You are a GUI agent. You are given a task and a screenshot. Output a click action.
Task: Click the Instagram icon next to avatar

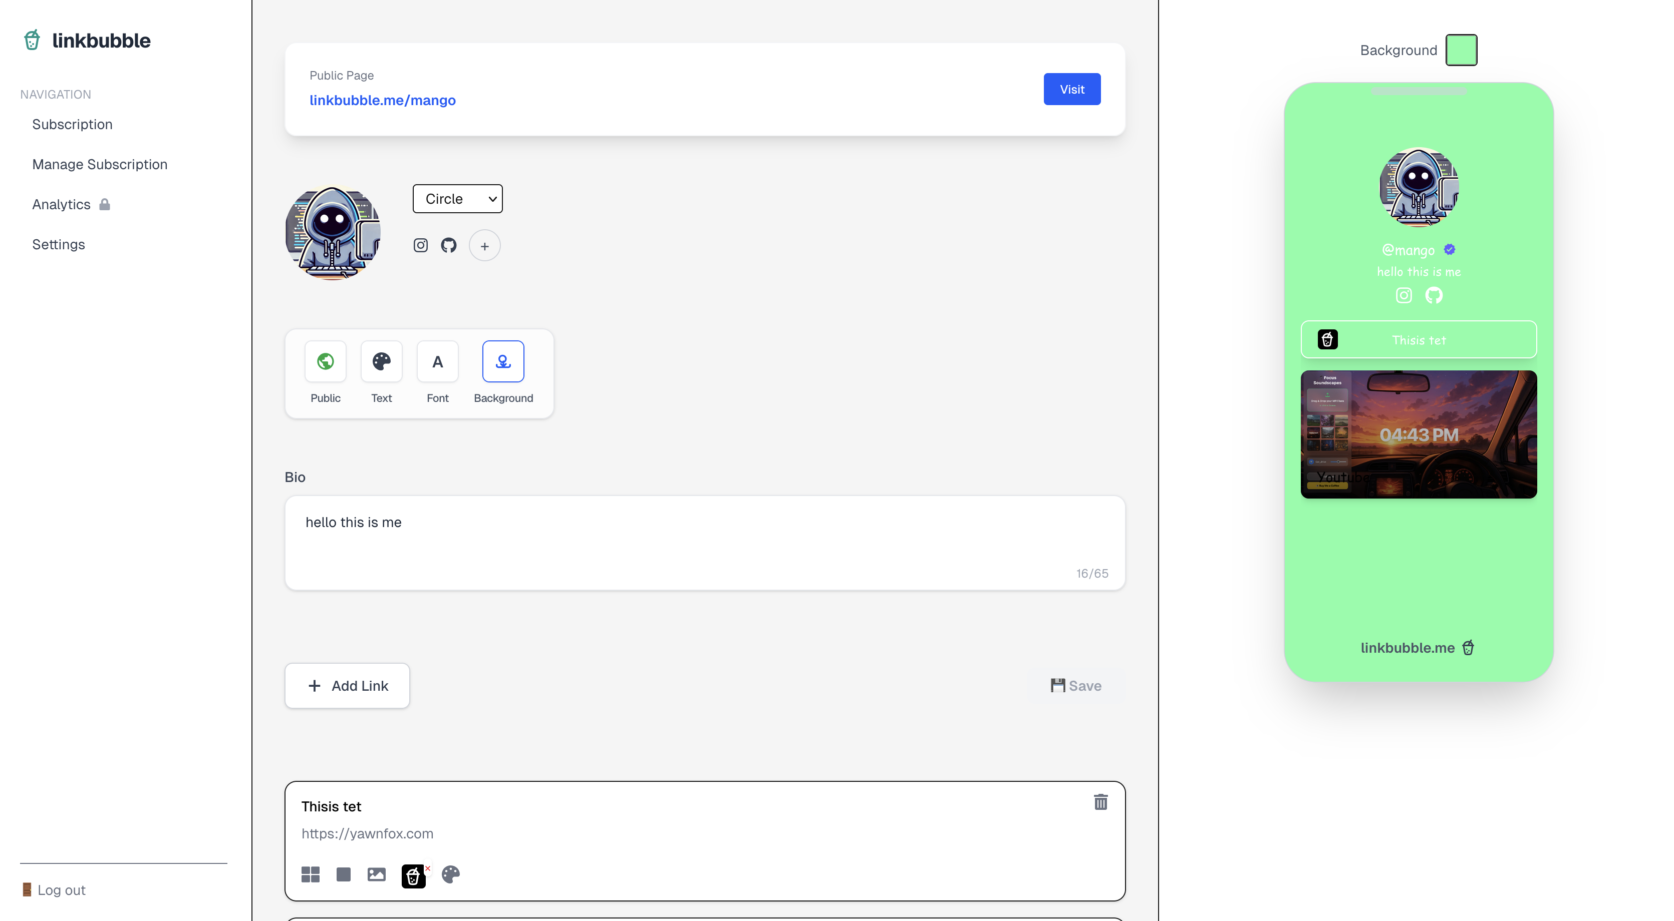(x=420, y=245)
